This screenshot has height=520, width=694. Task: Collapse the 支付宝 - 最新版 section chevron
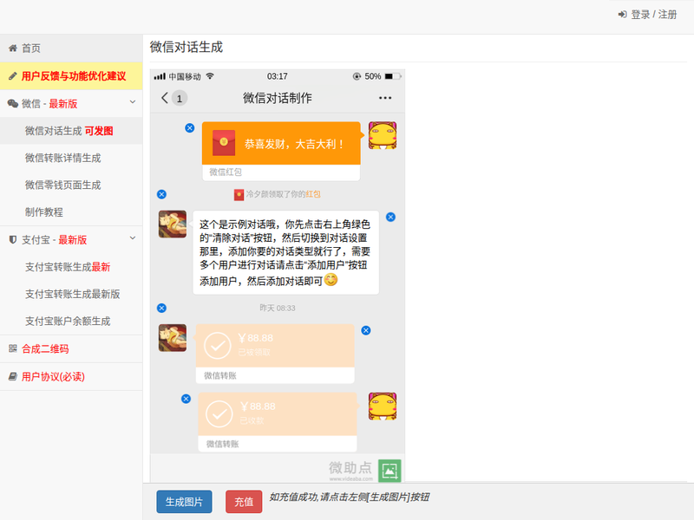coord(133,238)
